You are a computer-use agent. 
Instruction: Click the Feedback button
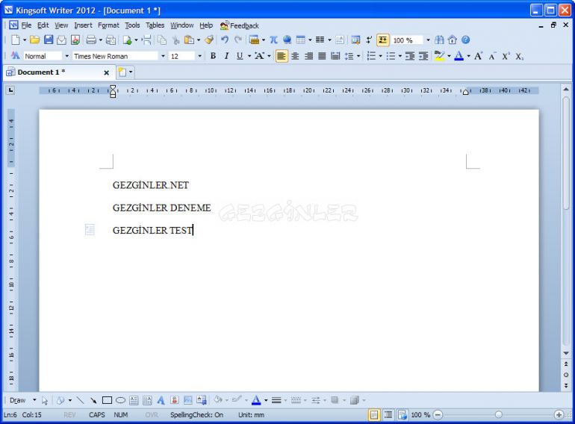coord(240,25)
